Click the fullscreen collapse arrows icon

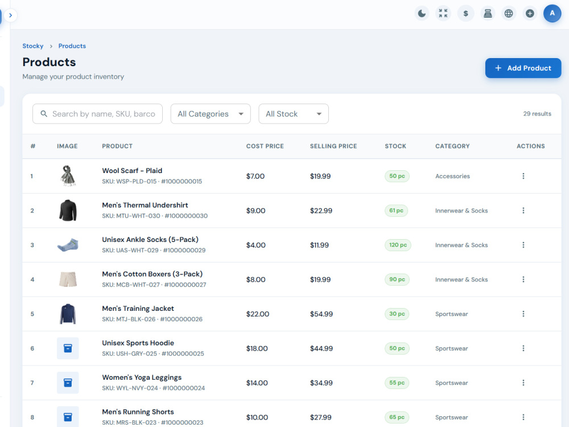click(443, 14)
